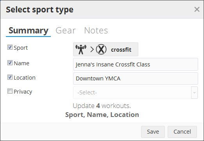Screen dimensions: 204x141
Task: Open the Privacy select dropdown
Action: click(136, 92)
